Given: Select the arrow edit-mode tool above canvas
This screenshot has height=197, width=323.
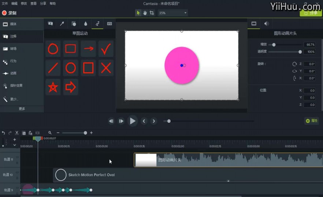Looking at the screenshot, I should (x=138, y=13).
